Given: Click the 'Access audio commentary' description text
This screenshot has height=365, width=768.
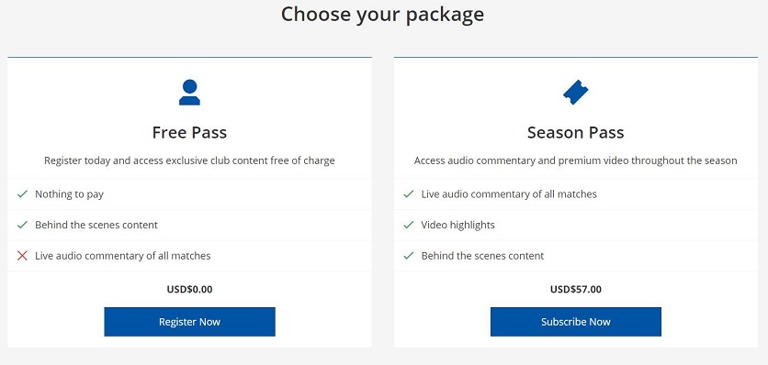Looking at the screenshot, I should pos(575,160).
